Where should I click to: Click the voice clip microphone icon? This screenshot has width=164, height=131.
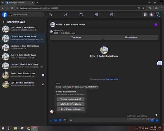[x=51, y=120]
